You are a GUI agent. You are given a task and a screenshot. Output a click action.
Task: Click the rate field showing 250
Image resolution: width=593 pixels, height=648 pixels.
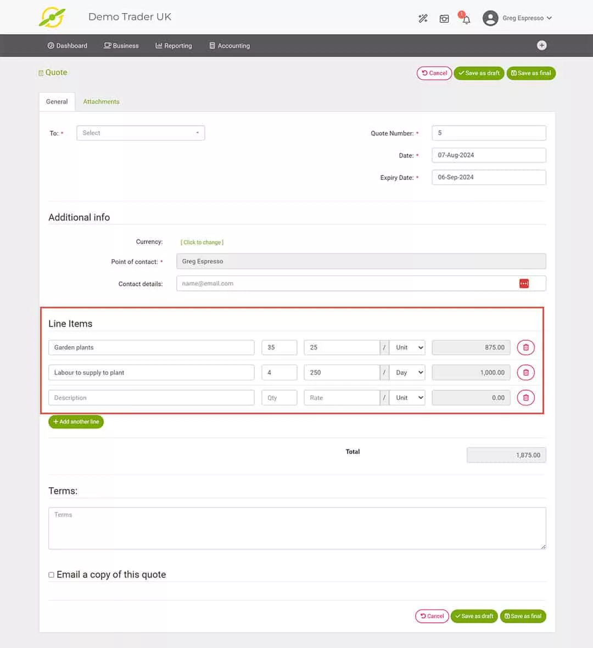point(342,373)
